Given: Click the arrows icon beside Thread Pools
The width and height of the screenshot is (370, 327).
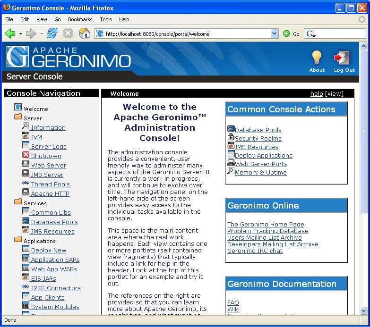Looking at the screenshot, I should pyautogui.click(x=25, y=183).
